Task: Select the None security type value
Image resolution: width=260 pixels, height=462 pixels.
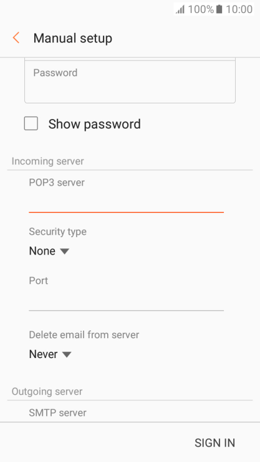Action: coord(42,251)
